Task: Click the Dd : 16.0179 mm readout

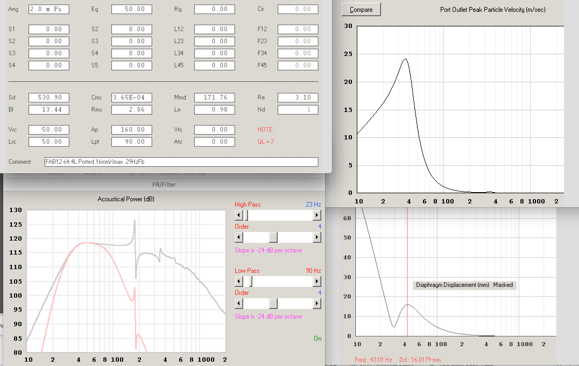Action: tap(420, 360)
